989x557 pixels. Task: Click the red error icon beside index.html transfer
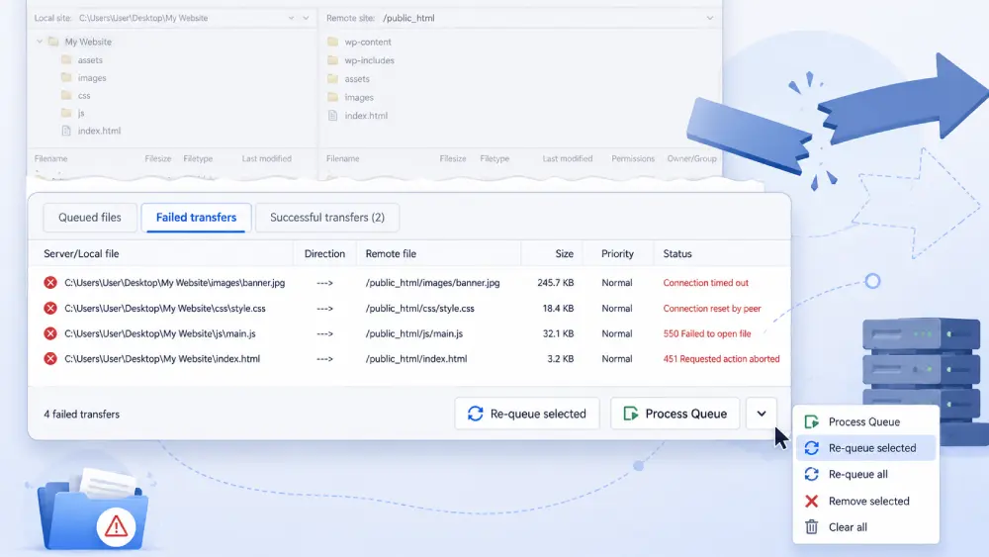50,359
